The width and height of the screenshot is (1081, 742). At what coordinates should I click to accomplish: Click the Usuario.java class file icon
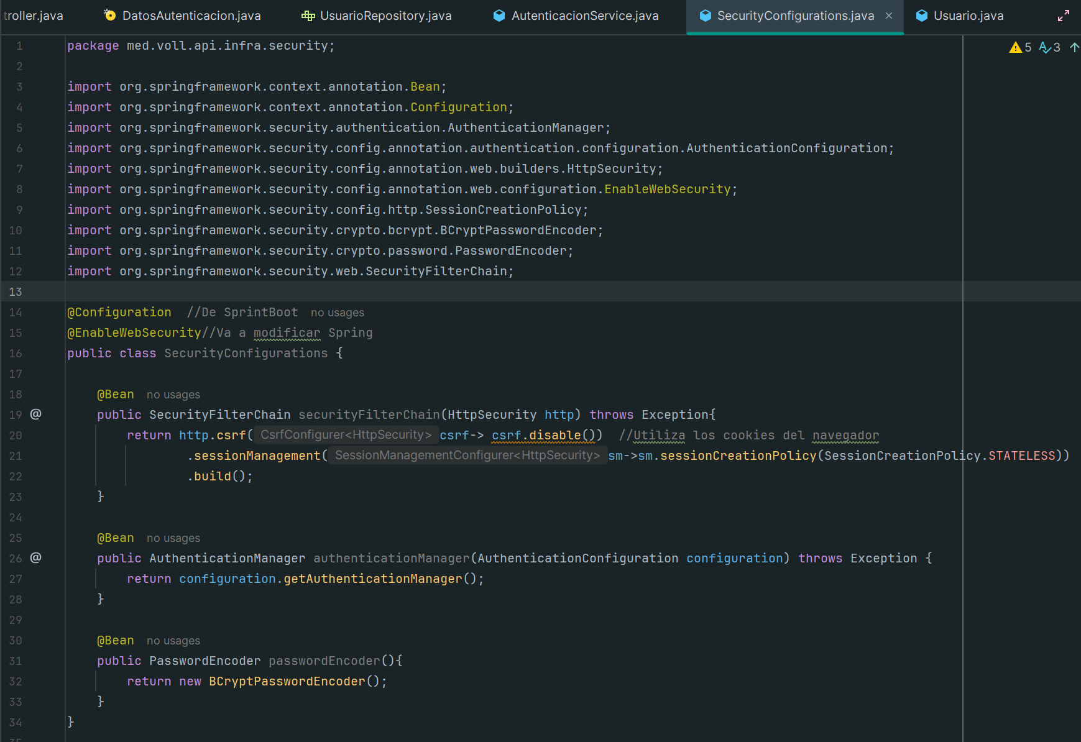tap(922, 16)
